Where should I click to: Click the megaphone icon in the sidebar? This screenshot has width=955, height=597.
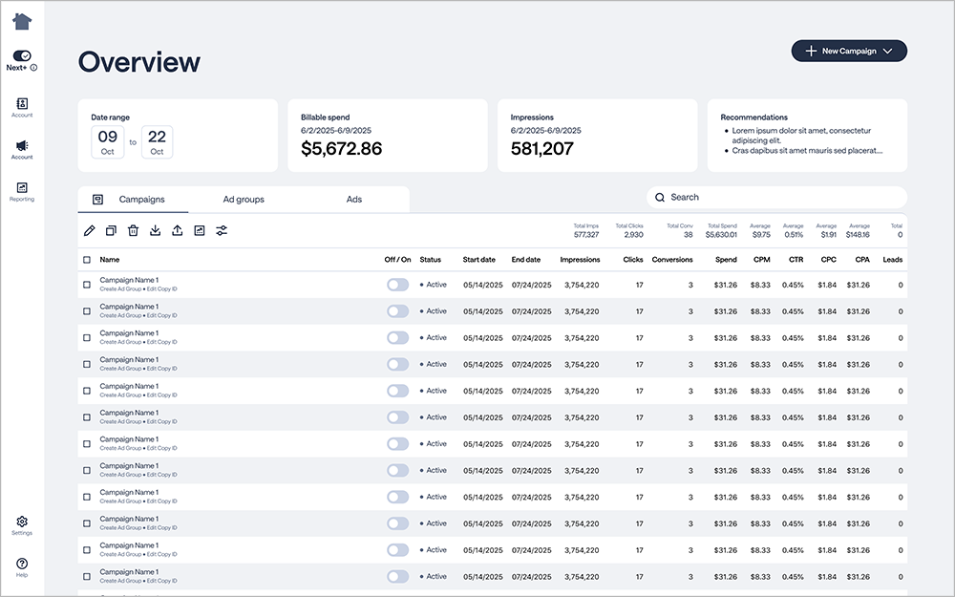tap(22, 148)
